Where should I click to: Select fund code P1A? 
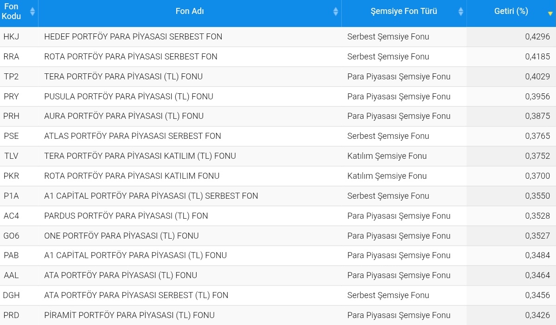11,196
